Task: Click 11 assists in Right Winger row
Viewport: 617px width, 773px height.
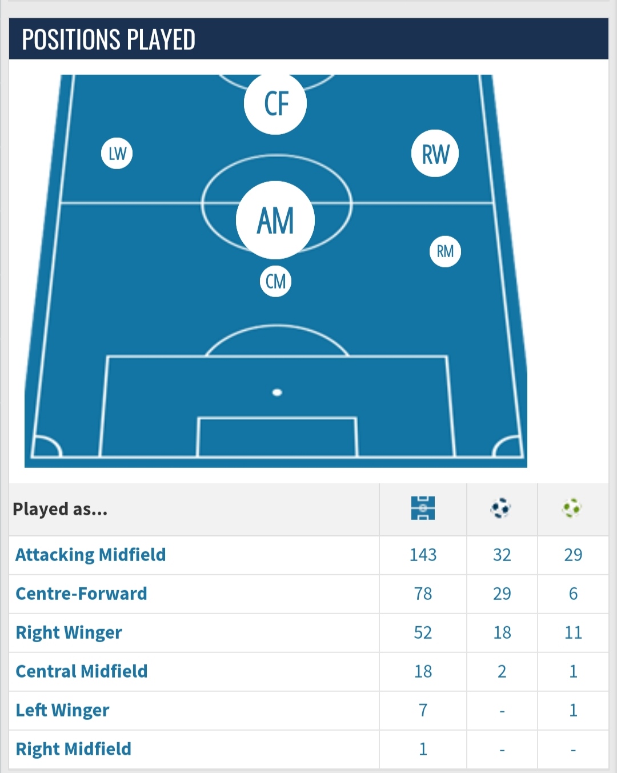Action: (573, 632)
